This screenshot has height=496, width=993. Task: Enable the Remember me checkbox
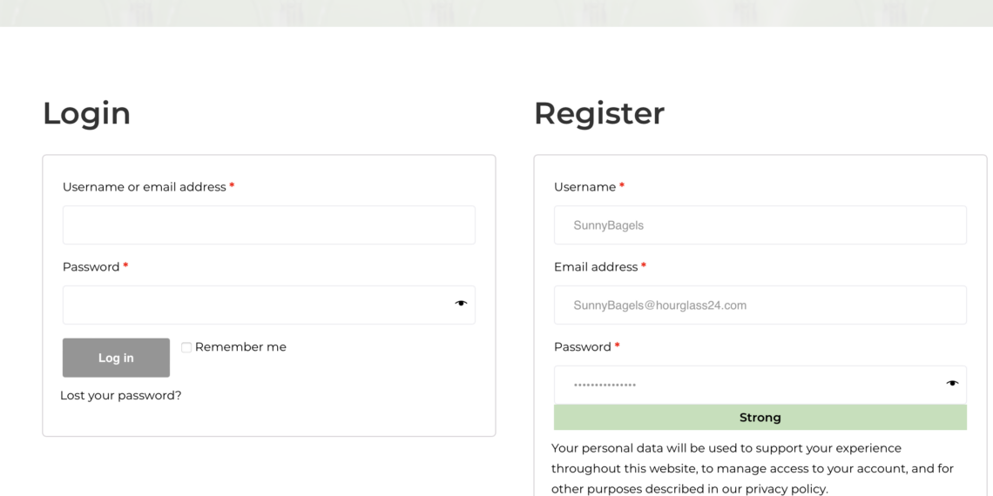tap(186, 347)
